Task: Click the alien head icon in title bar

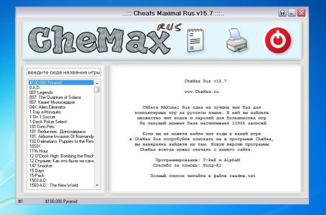Action: [283, 13]
